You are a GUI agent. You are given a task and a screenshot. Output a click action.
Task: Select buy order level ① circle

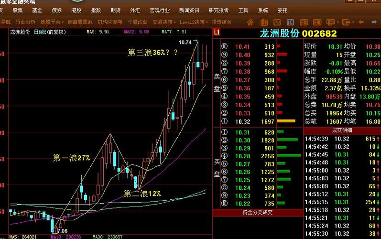point(224,132)
